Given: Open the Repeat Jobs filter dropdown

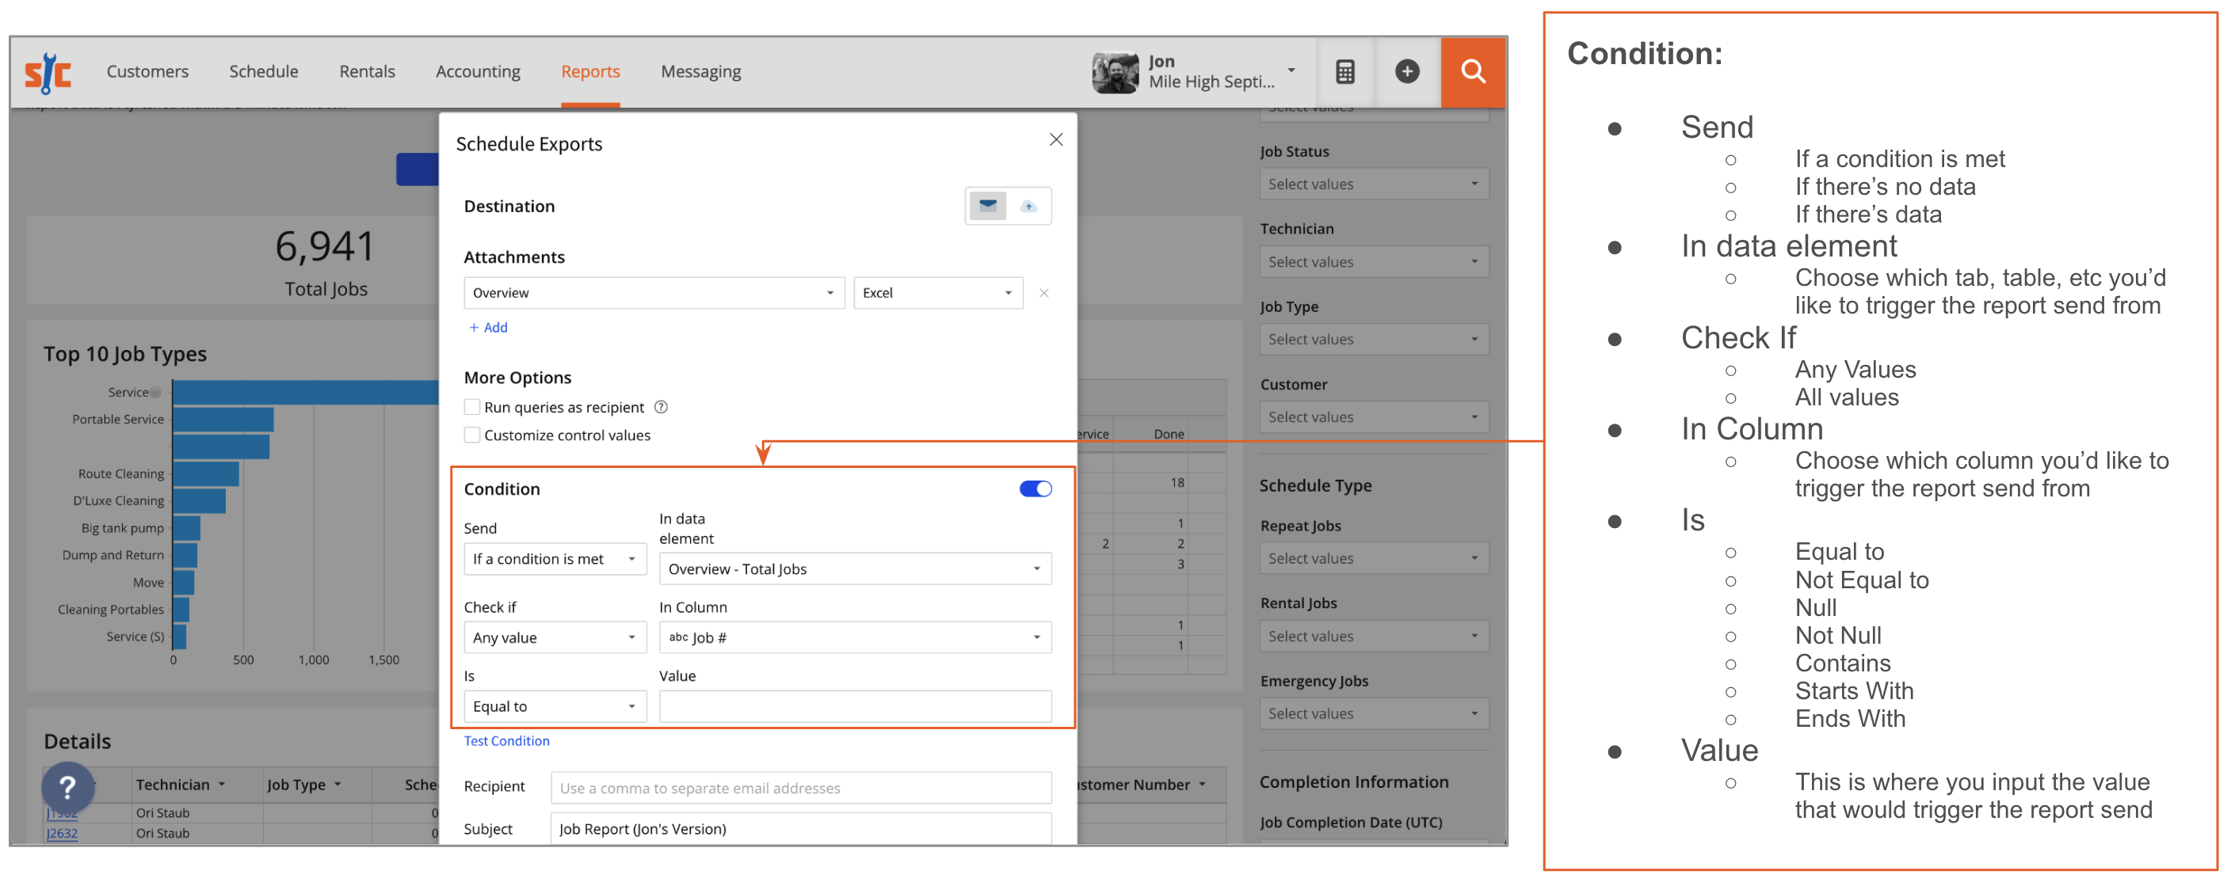Looking at the screenshot, I should click(x=1374, y=559).
